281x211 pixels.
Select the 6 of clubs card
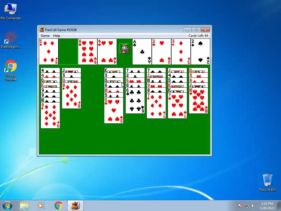(x=135, y=101)
